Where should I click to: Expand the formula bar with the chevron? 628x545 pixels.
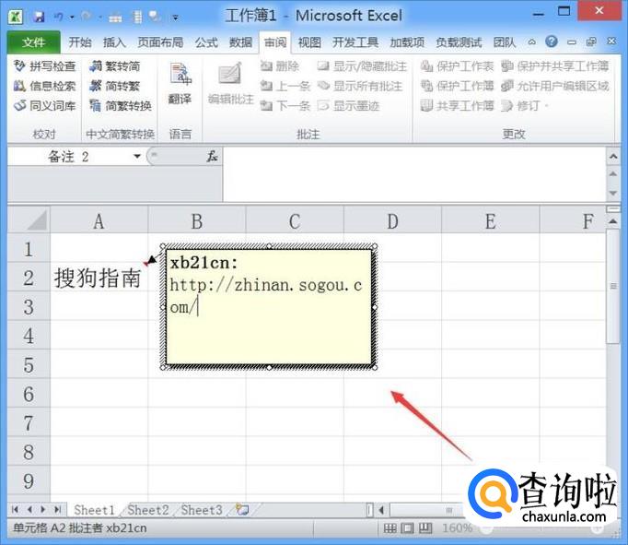tap(613, 156)
